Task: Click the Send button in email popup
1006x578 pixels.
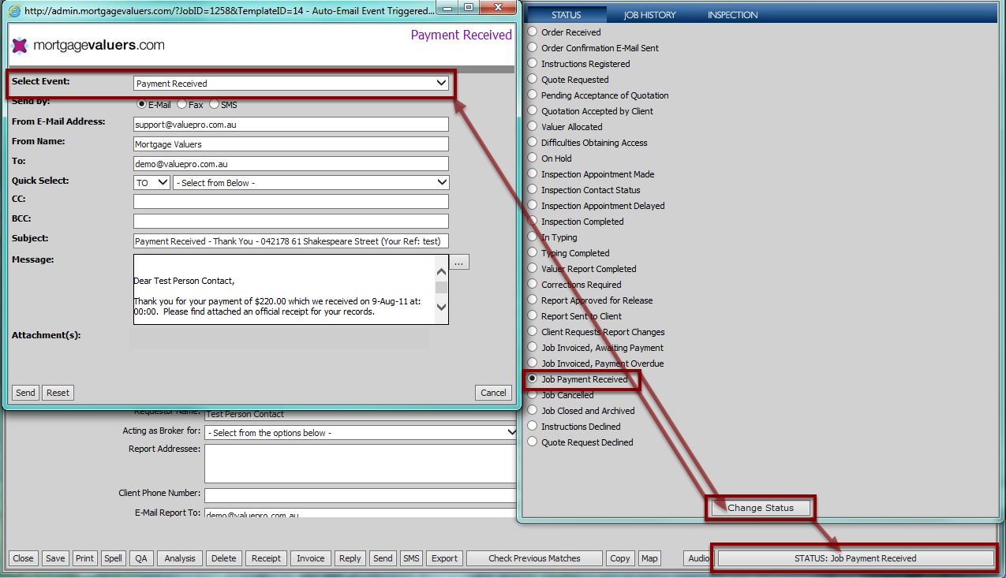Action: (x=25, y=393)
